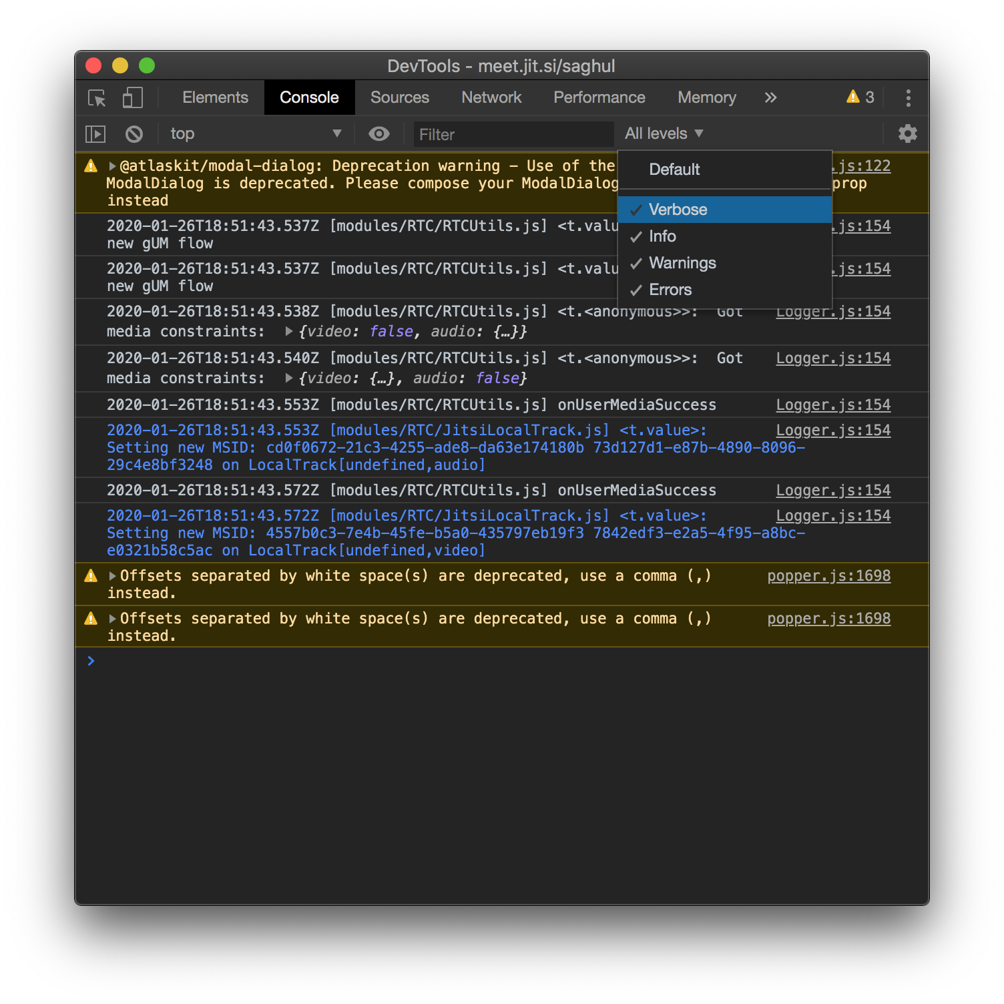The width and height of the screenshot is (1004, 1004).
Task: Open Logger.js:154 link for audio MSID entry
Action: (x=833, y=431)
